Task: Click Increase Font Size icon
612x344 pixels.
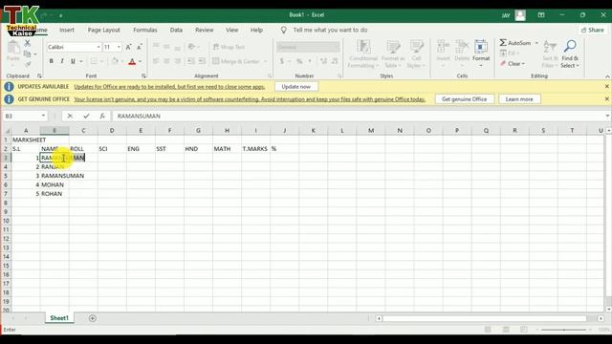Action: (x=128, y=47)
